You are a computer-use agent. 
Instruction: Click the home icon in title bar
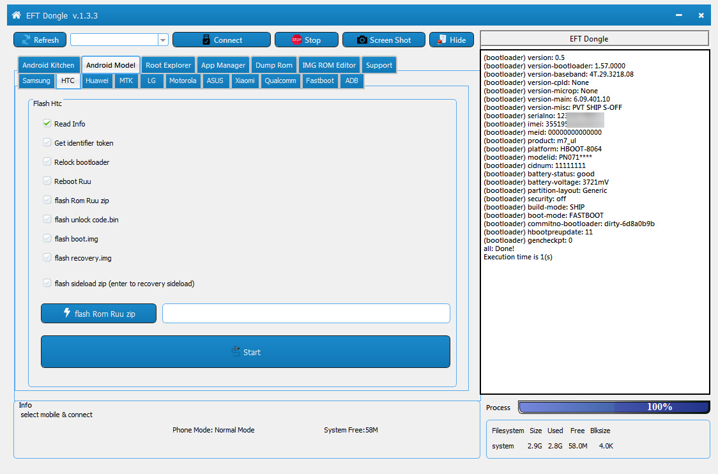[x=16, y=15]
